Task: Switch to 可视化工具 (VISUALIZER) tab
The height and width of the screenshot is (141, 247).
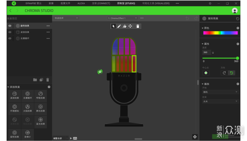Action: [156, 3]
